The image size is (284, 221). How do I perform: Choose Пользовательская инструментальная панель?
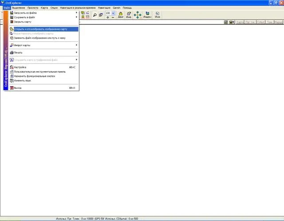coord(44,72)
